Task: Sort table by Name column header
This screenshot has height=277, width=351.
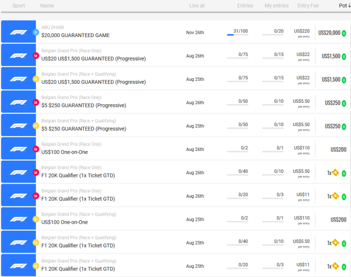Action: tap(47, 6)
